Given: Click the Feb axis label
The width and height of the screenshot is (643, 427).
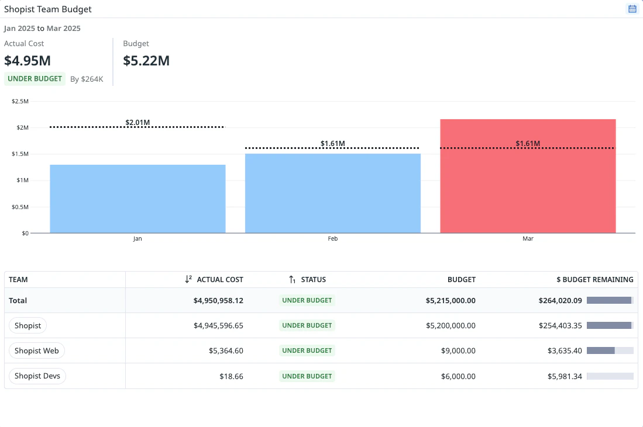Looking at the screenshot, I should [332, 238].
